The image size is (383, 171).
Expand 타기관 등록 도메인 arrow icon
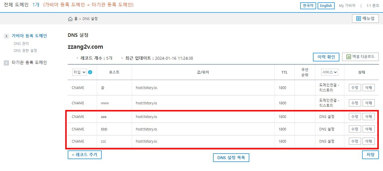point(6,63)
